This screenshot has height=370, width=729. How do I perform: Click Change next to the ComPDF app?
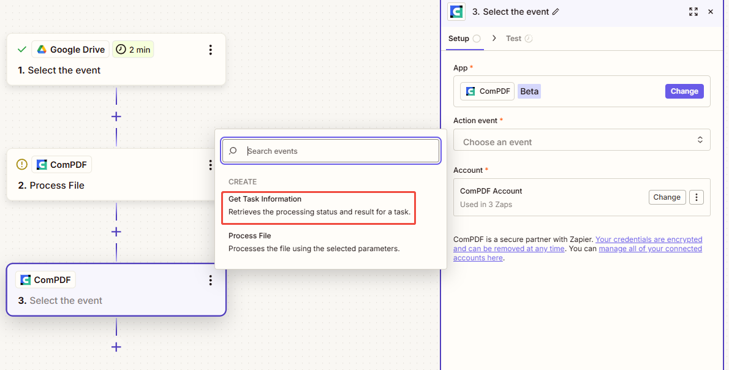click(x=684, y=91)
